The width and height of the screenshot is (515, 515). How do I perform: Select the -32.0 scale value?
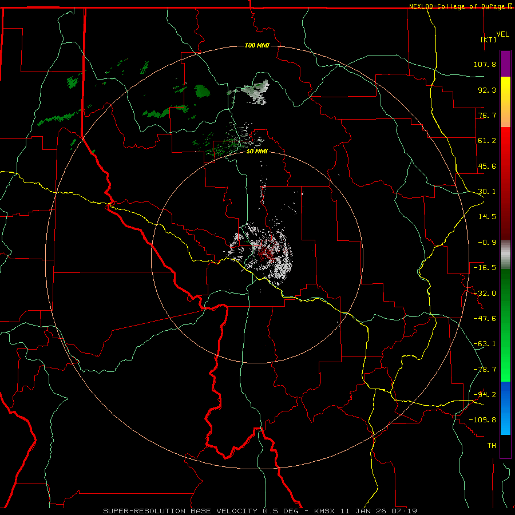pyautogui.click(x=485, y=294)
